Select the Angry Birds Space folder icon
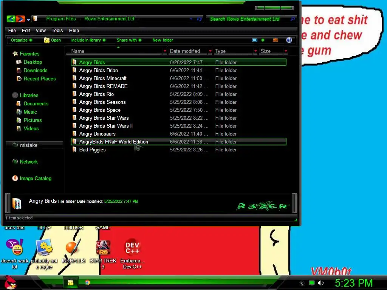 [74, 110]
